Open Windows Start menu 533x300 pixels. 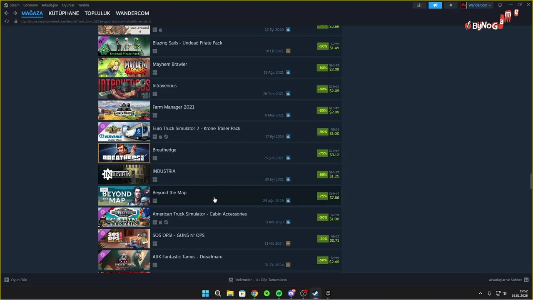pyautogui.click(x=205, y=293)
